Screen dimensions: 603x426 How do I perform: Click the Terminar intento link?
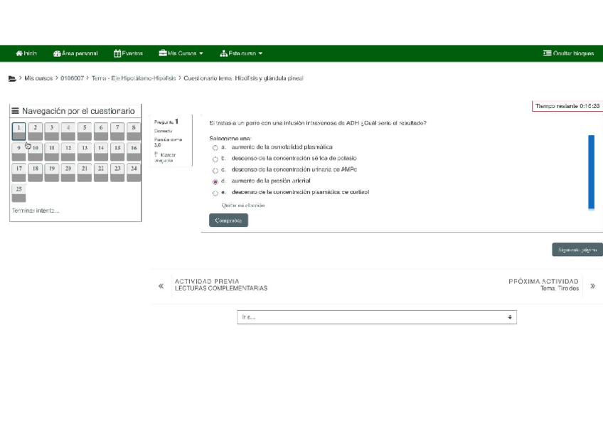tap(36, 211)
